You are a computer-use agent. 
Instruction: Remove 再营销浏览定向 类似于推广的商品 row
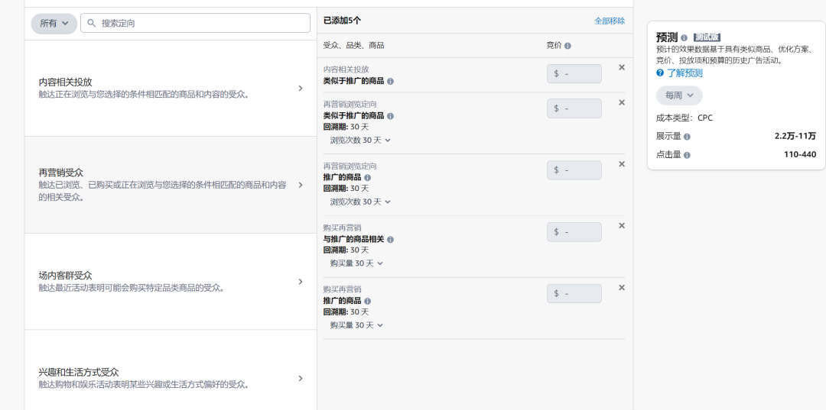click(x=622, y=102)
